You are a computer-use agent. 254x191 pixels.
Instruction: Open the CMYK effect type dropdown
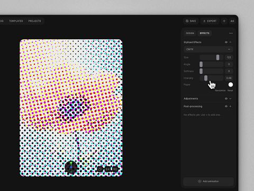pos(208,49)
